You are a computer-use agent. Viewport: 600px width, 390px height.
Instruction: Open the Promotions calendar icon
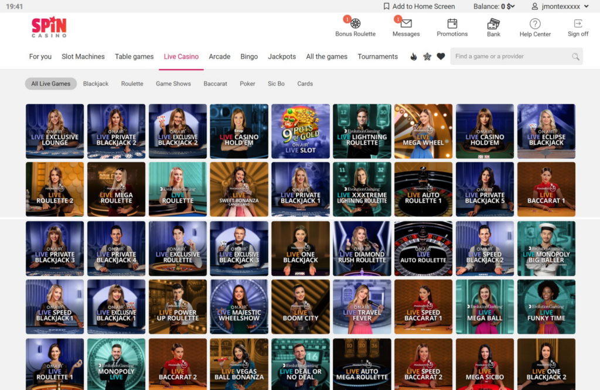(x=452, y=23)
